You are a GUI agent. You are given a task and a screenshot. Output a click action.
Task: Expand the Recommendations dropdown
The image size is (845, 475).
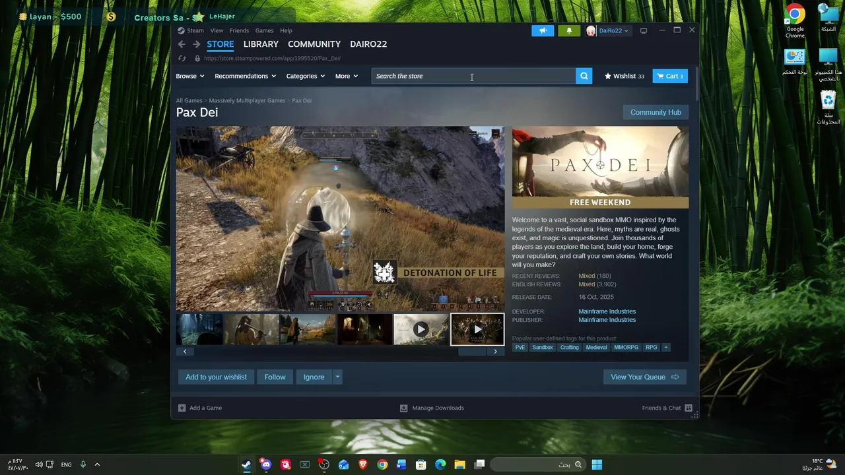pos(245,76)
